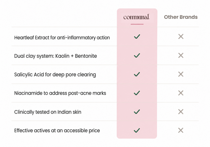Click the checkmark for Salicylic Acid row
The image size is (210, 147).
tap(137, 74)
